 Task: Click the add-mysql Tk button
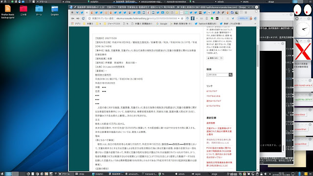point(303,85)
